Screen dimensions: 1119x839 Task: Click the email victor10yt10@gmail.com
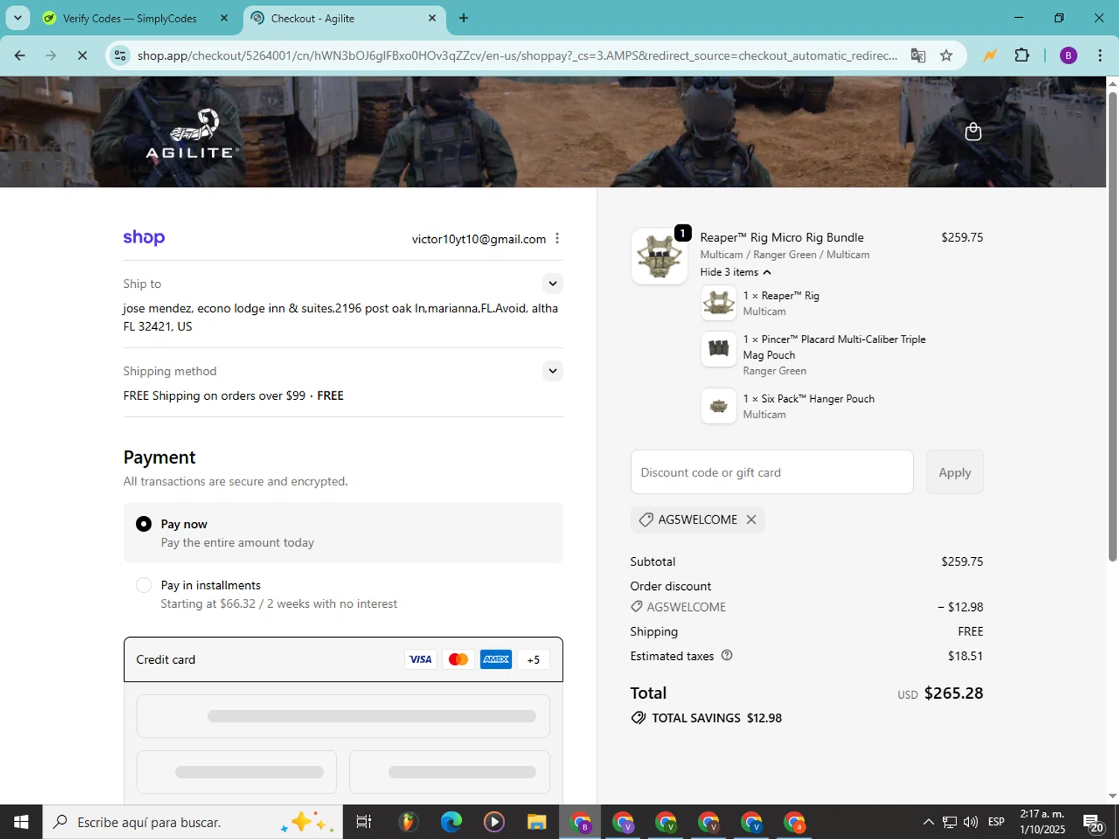pos(479,239)
